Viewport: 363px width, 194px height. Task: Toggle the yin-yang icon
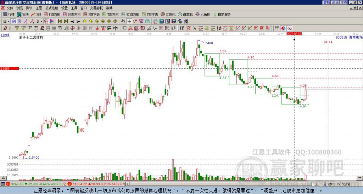283,28
